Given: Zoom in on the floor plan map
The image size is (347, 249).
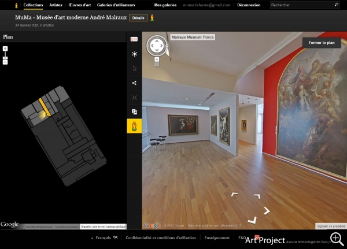Looking at the screenshot, I should click(5, 49).
